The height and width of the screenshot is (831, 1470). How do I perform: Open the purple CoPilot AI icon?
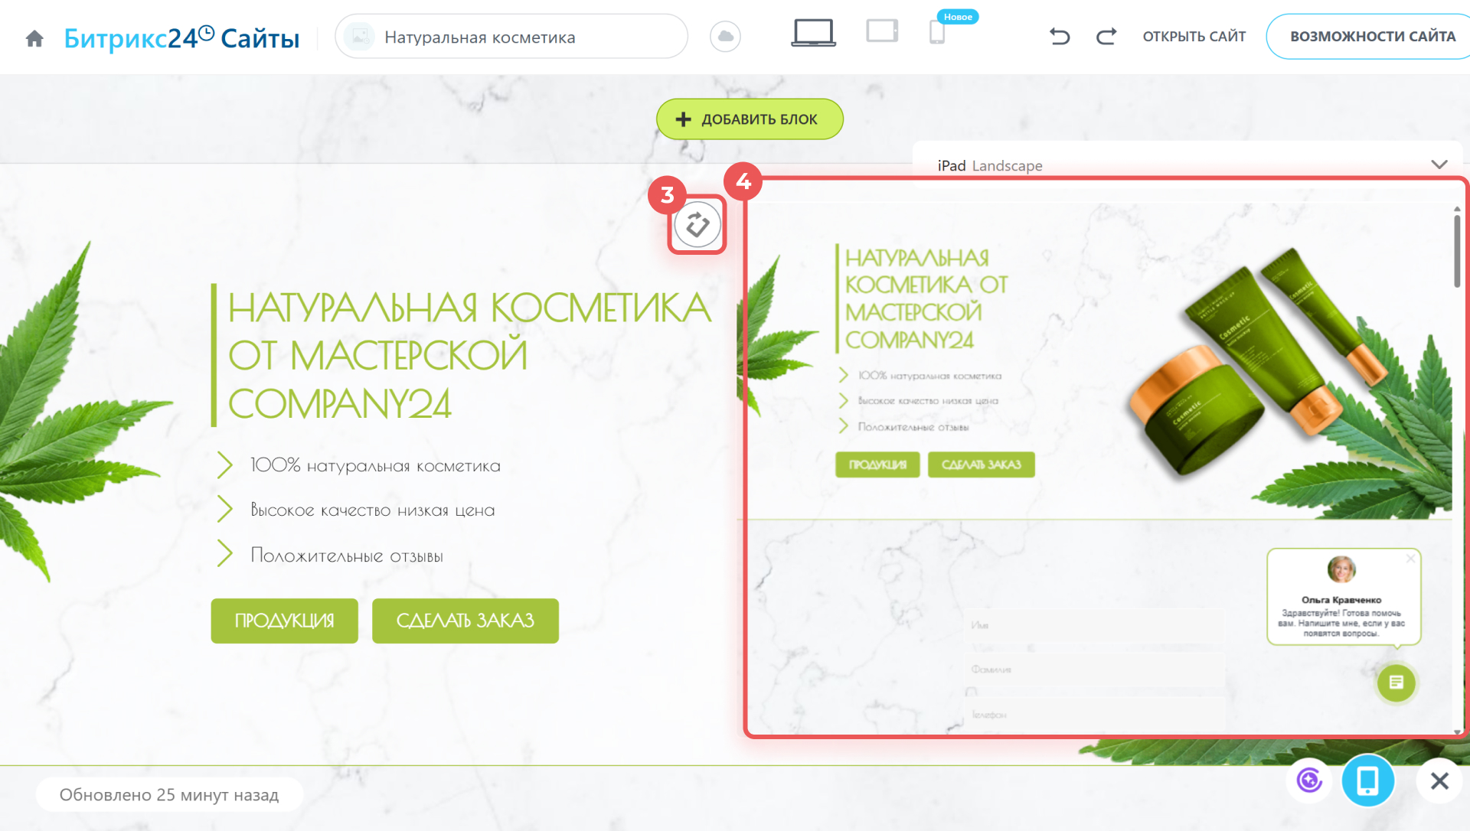point(1309,780)
